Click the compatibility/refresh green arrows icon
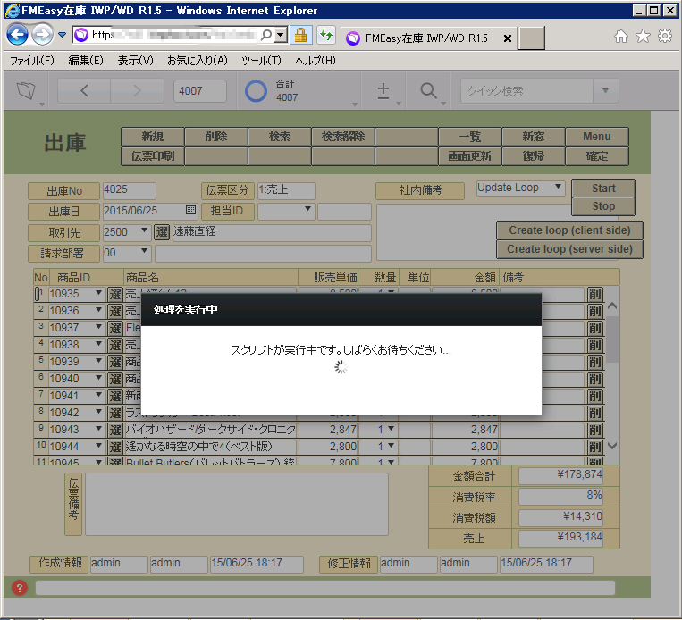The image size is (682, 620). pyautogui.click(x=326, y=35)
